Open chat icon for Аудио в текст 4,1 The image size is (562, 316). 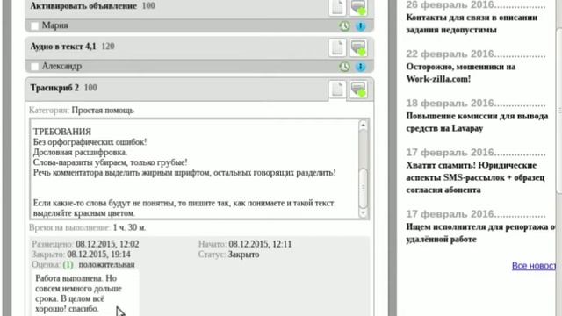tap(358, 47)
